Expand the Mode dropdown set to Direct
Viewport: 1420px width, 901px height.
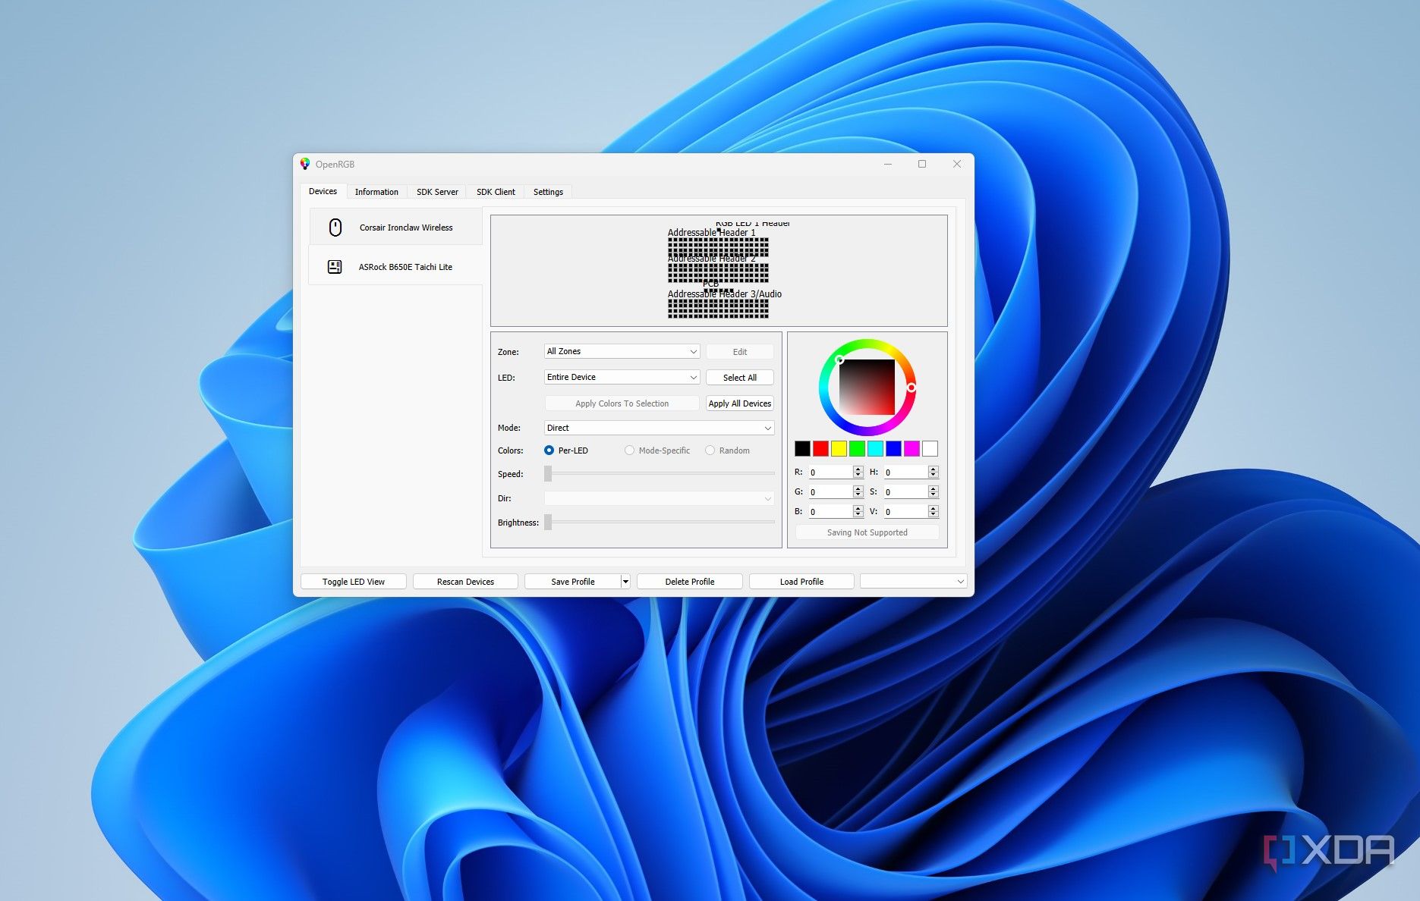tap(659, 428)
